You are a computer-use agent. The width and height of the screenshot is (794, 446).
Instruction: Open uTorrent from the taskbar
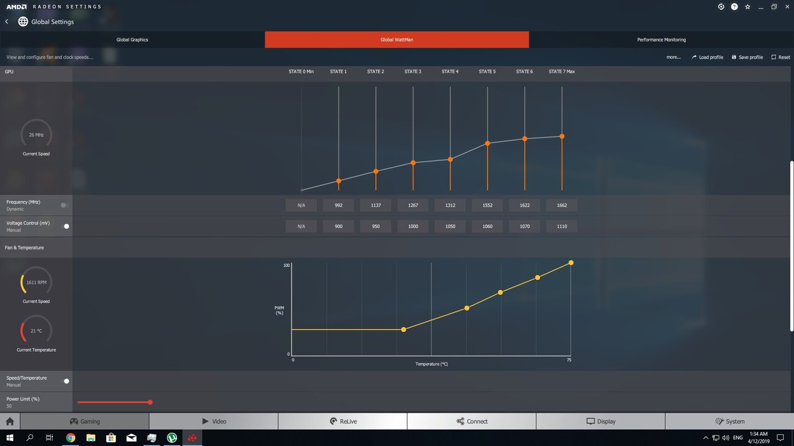pos(172,438)
